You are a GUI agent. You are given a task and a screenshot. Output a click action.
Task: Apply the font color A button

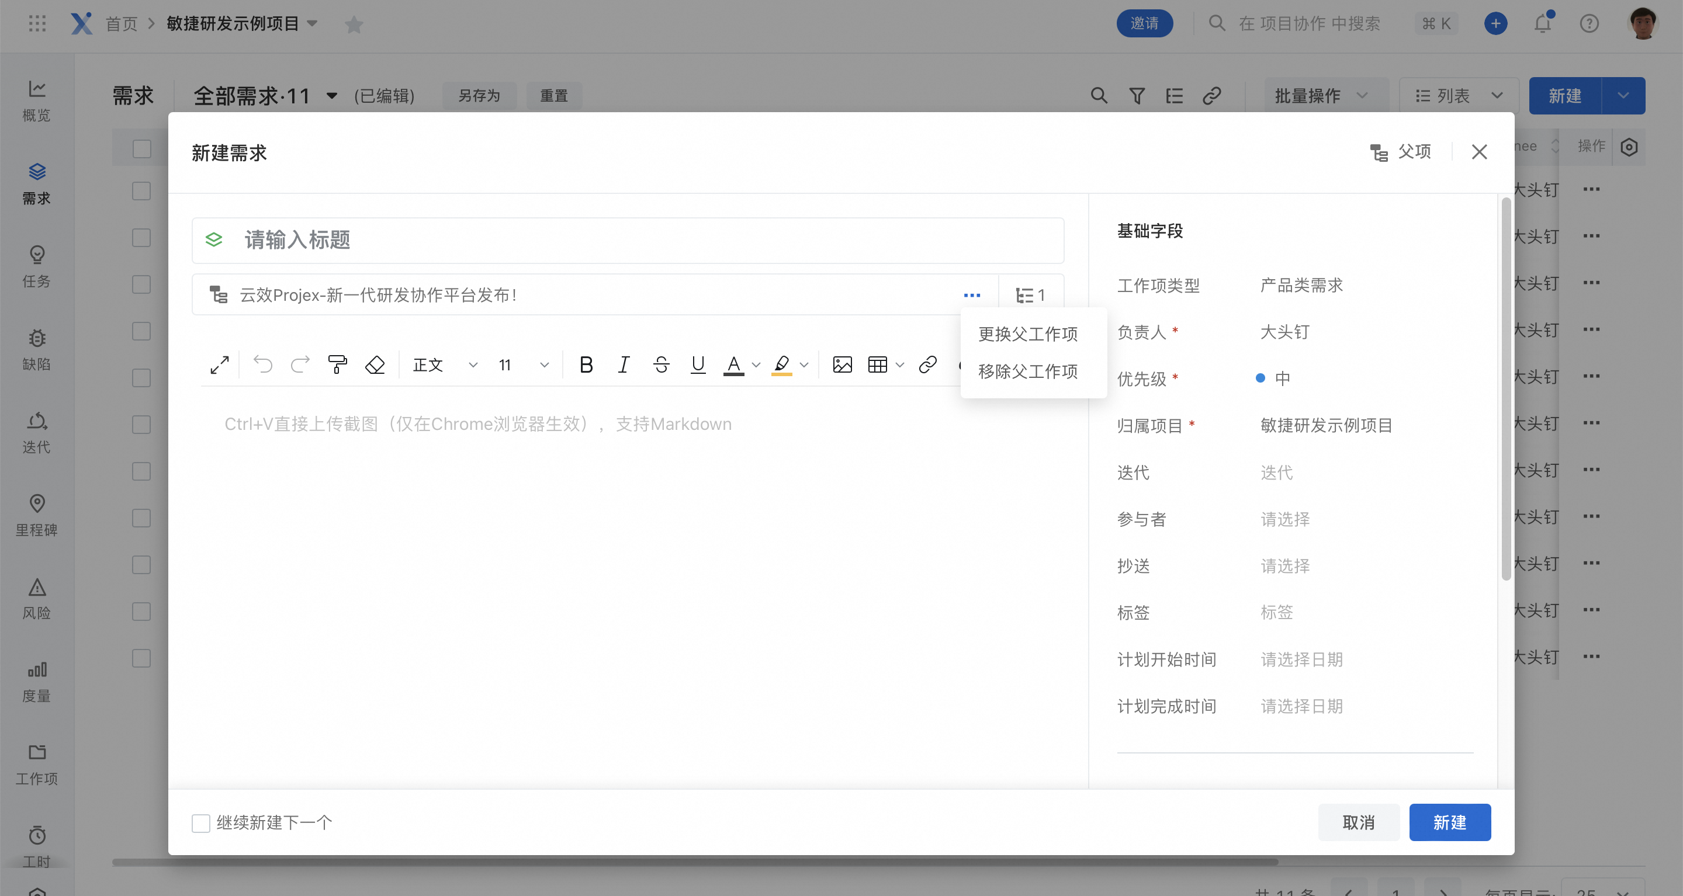(x=734, y=364)
